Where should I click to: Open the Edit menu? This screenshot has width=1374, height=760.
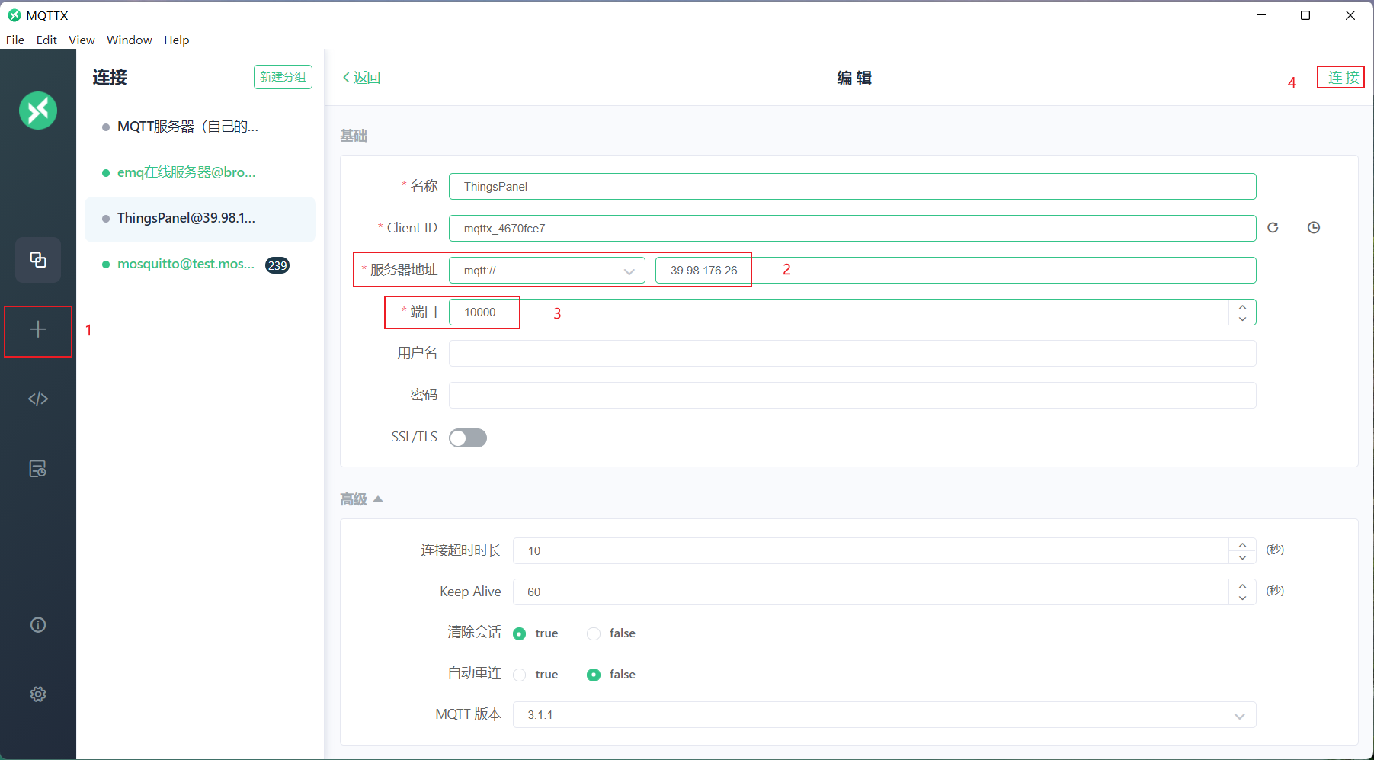pyautogui.click(x=46, y=40)
